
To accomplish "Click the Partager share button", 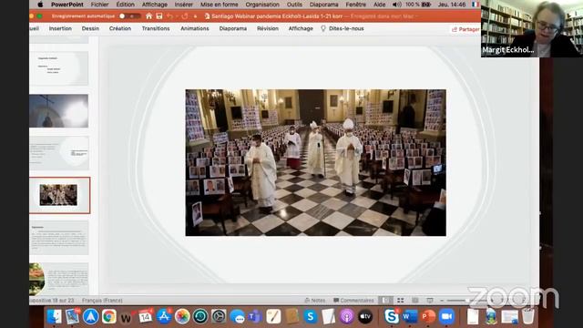I will click(465, 29).
